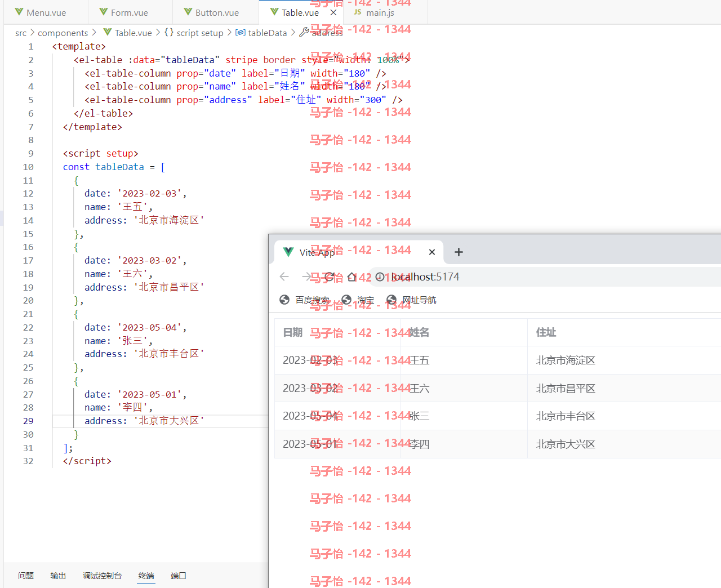Click the 住址 table column header
Viewport: 721px width, 588px height.
(x=624, y=332)
